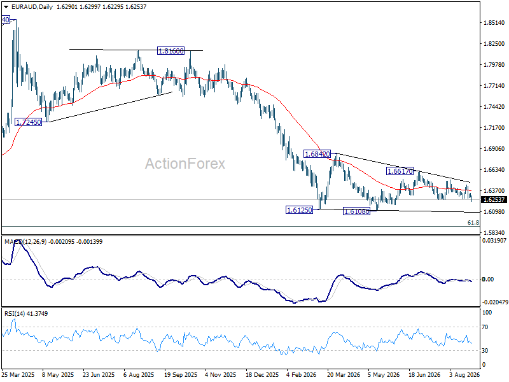The width and height of the screenshot is (509, 382).
Task: Click the RSI 30 level label
Action: [485, 351]
